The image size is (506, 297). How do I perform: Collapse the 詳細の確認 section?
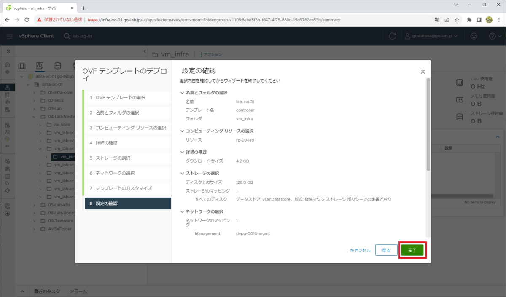(182, 152)
